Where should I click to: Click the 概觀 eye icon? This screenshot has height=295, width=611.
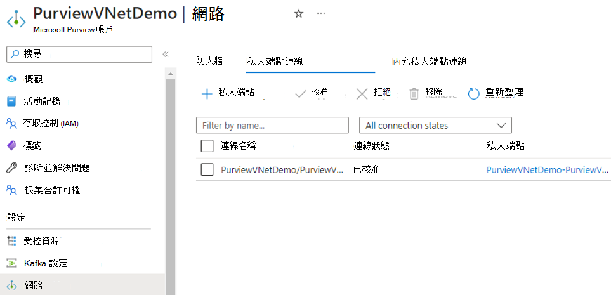[x=12, y=79]
